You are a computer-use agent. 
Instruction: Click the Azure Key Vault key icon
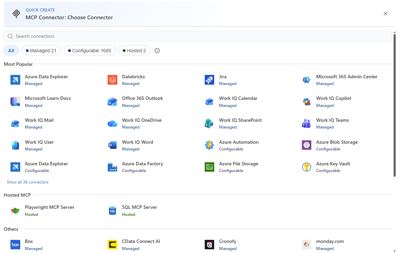point(306,167)
